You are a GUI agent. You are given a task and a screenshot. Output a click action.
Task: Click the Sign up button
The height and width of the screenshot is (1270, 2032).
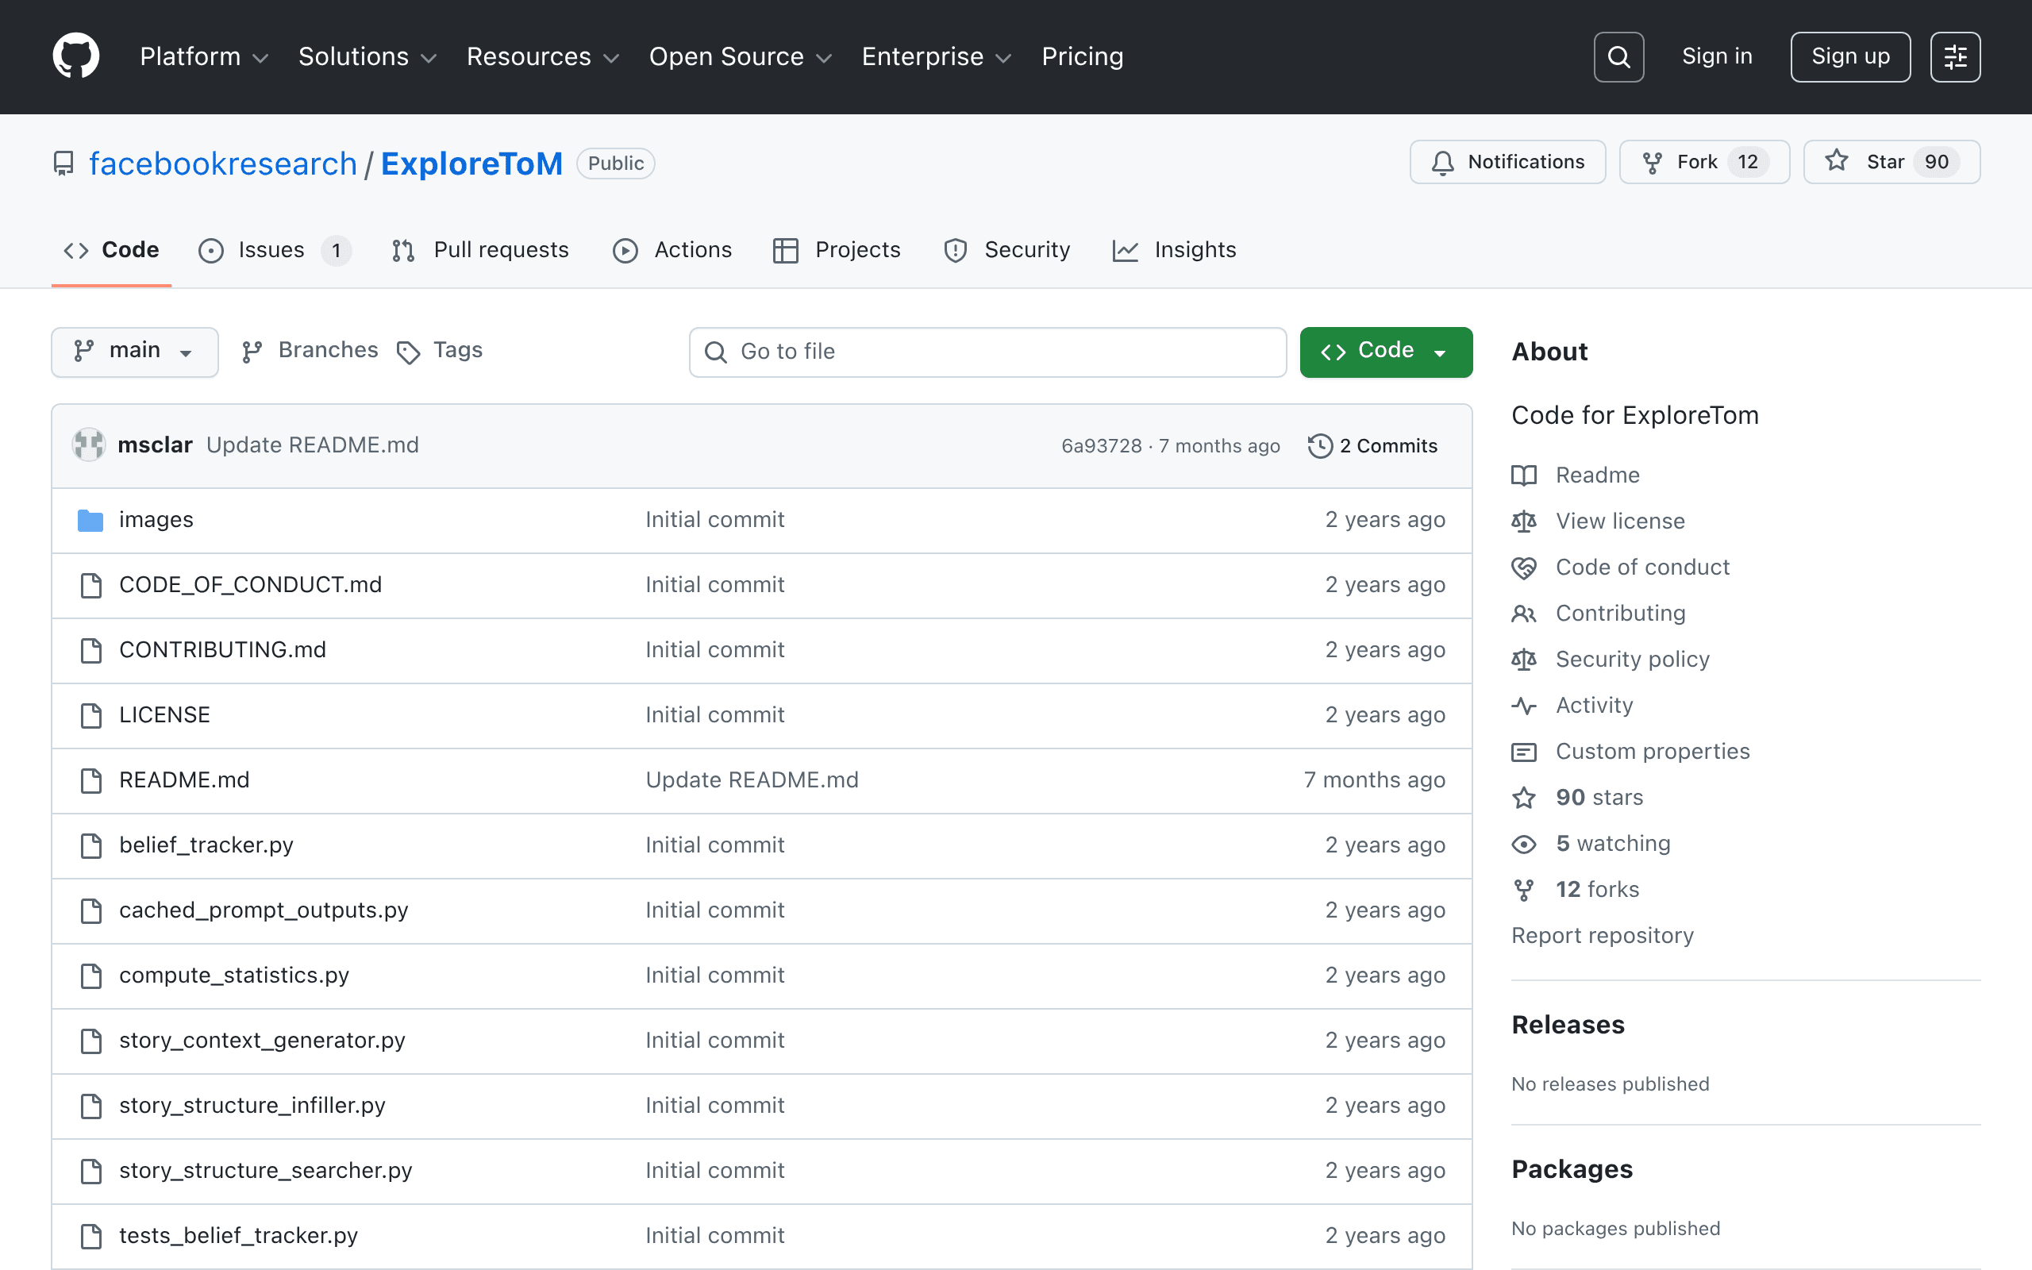click(x=1849, y=57)
